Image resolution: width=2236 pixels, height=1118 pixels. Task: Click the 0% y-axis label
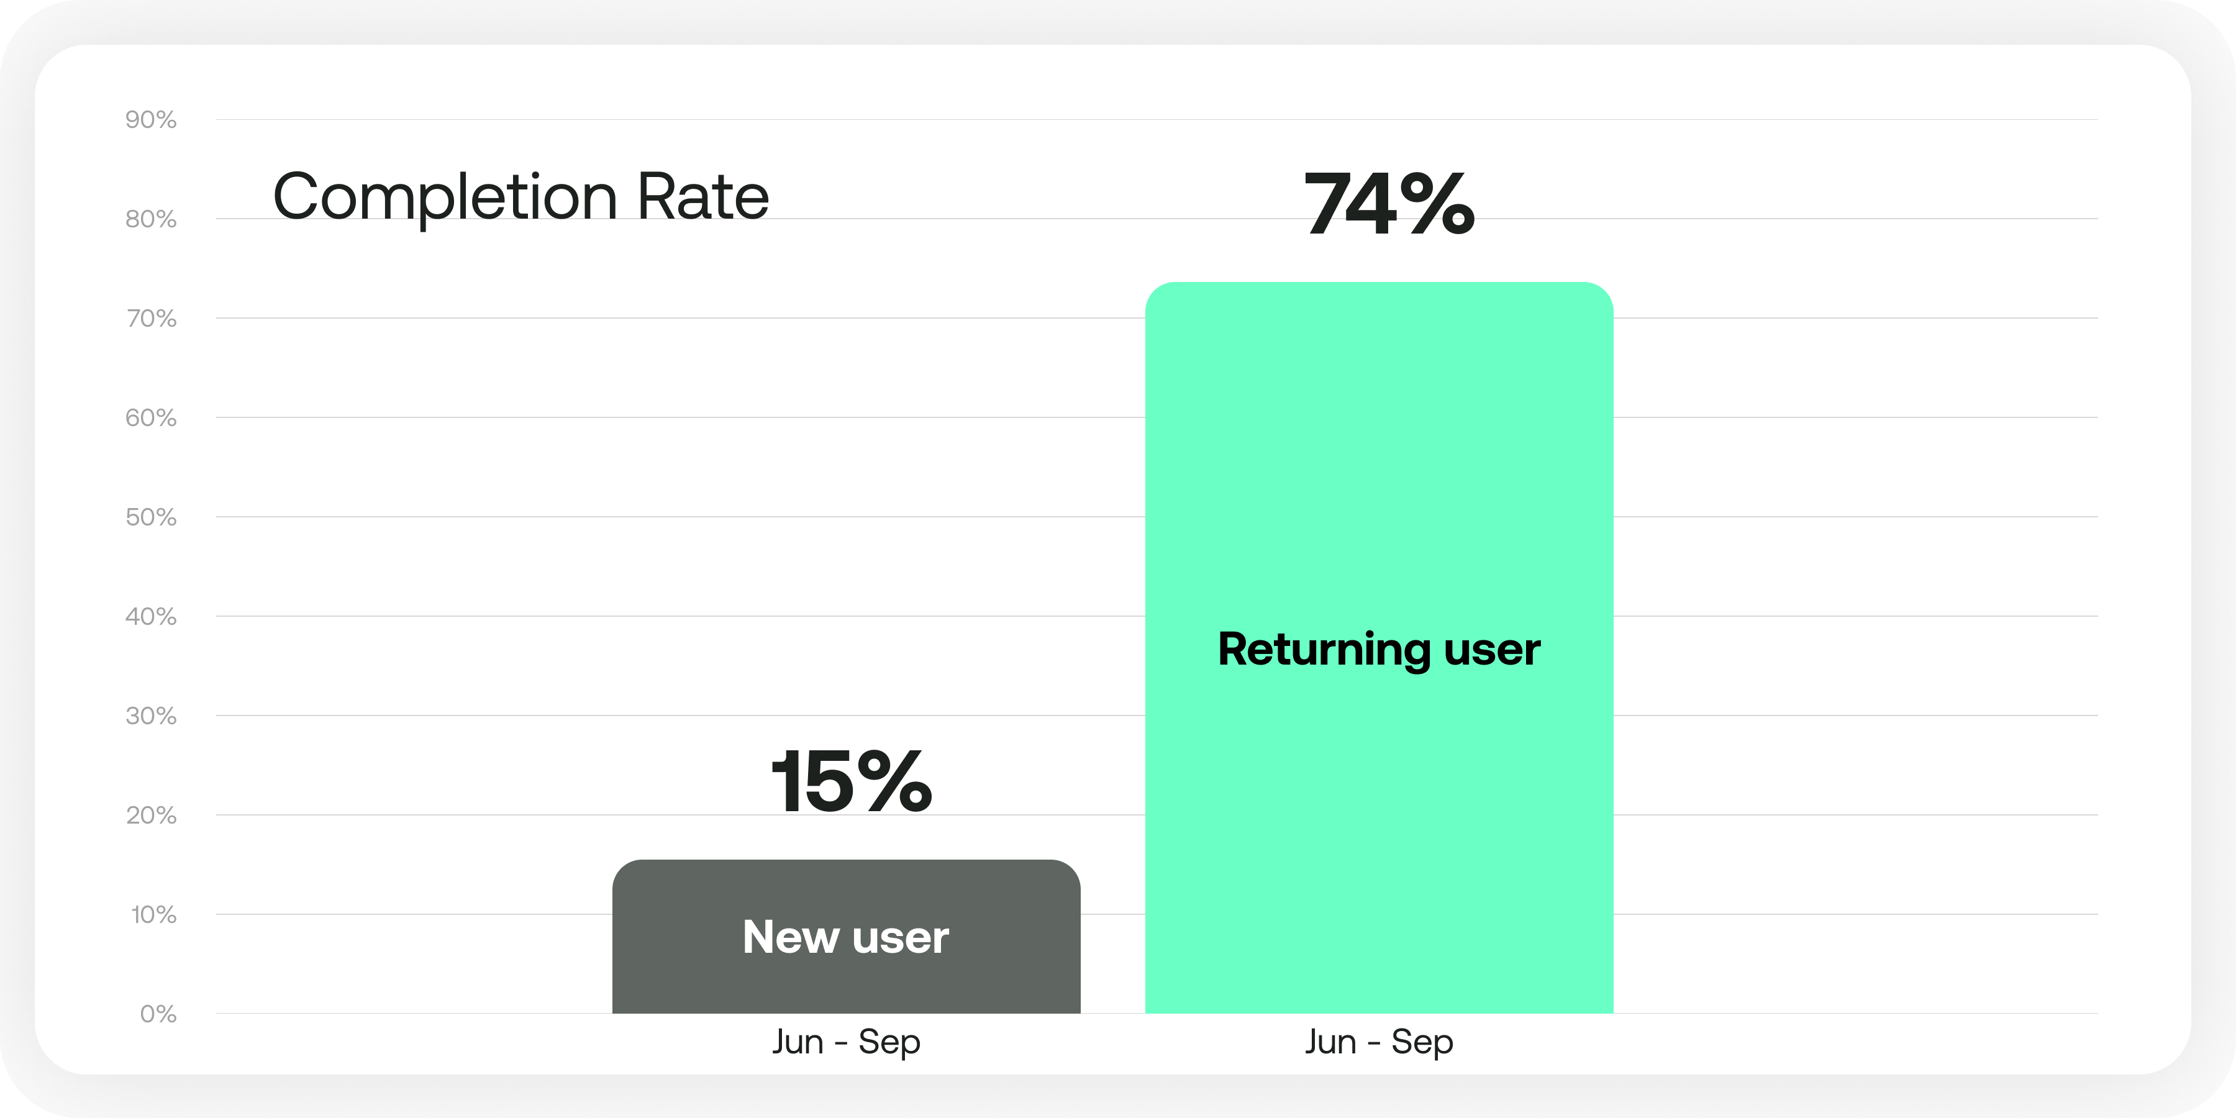(158, 1014)
